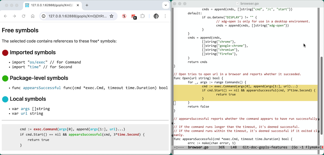The height and width of the screenshot is (155, 324).
Task: Click the browser back arrow
Action: [x=5, y=16]
